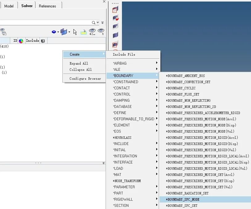Click the search magnifier icon
251x209 pixels.
pos(94,23)
